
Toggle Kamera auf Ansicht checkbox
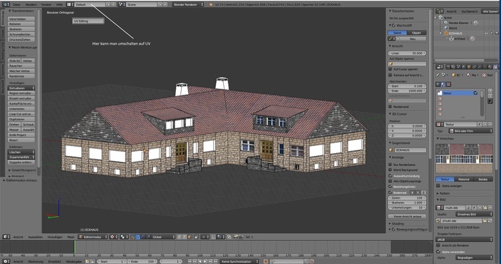[x=390, y=75]
